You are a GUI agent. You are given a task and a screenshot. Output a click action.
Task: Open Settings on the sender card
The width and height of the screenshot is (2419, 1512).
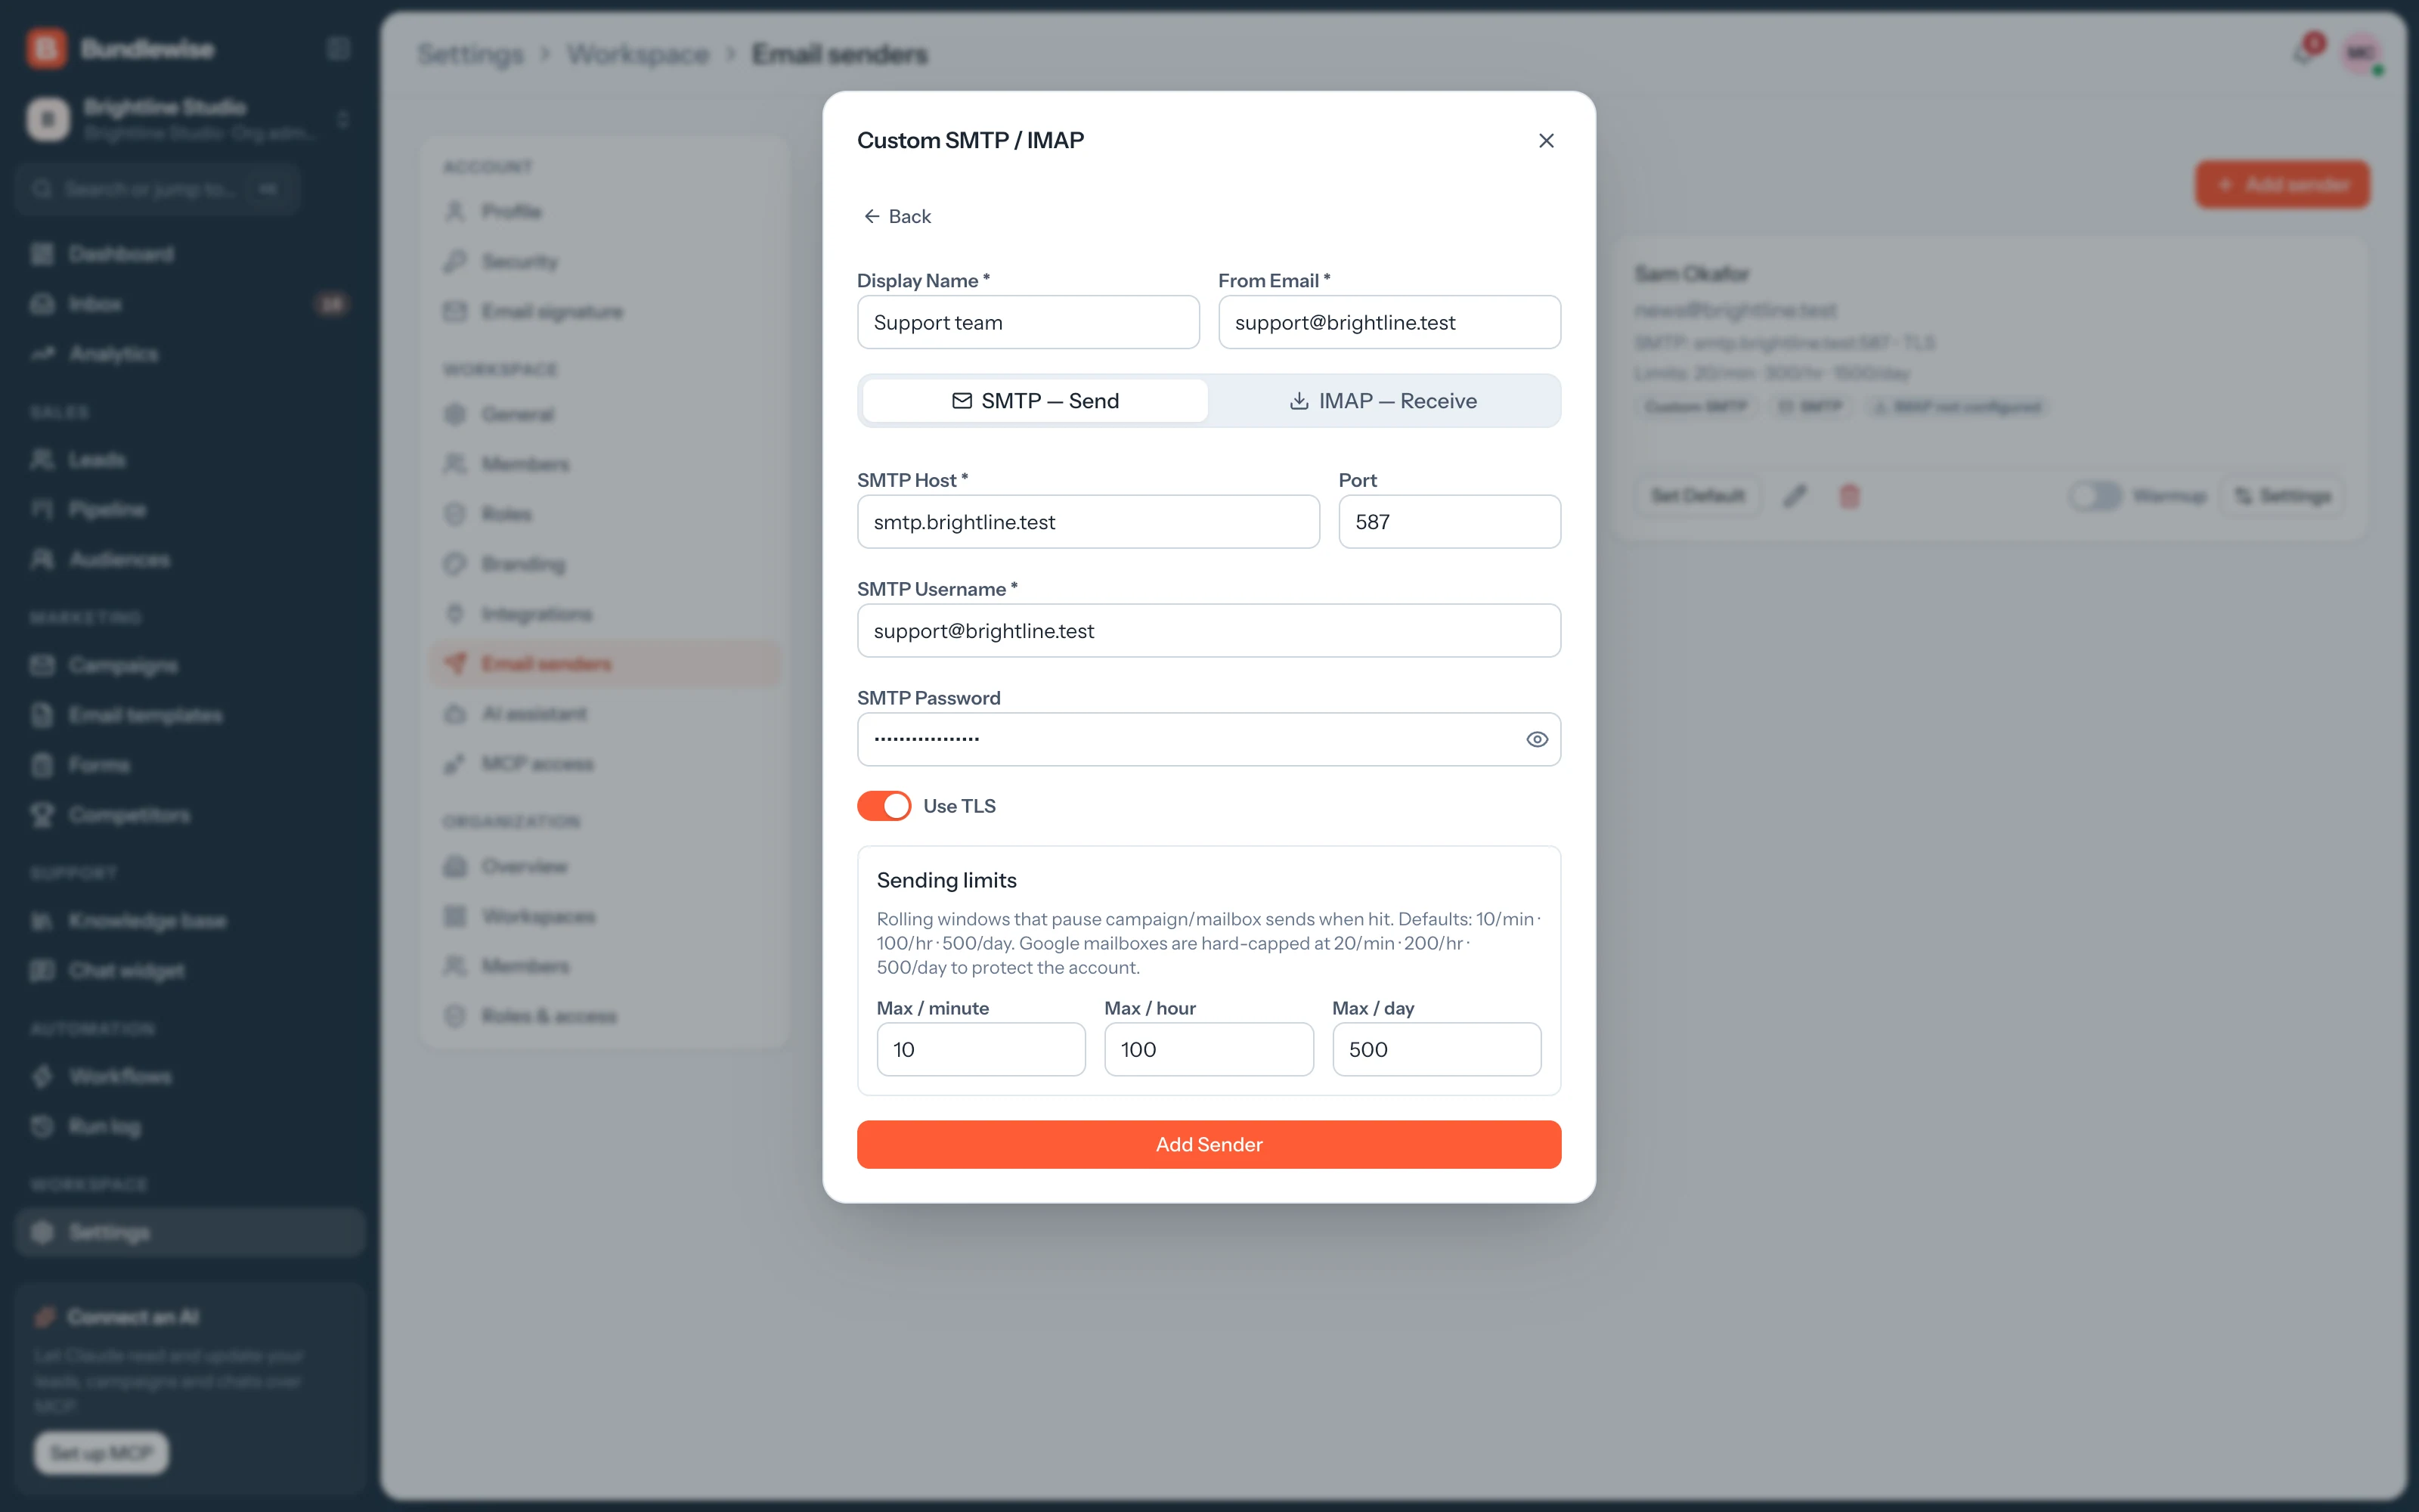(x=2282, y=496)
